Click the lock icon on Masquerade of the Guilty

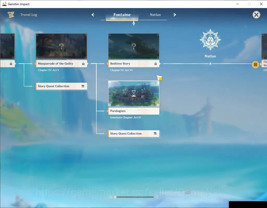coord(83,64)
